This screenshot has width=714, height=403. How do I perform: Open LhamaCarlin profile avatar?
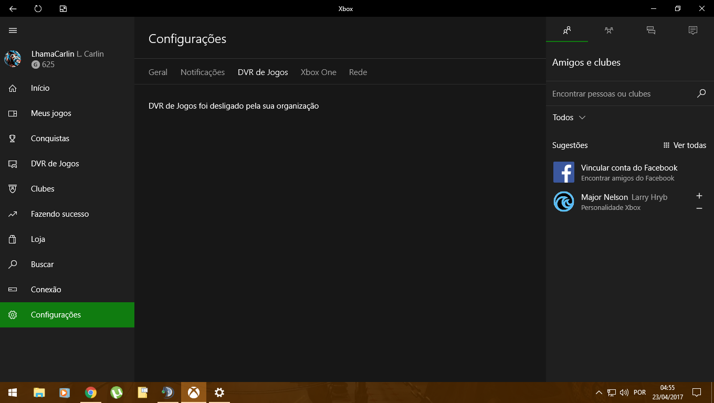point(13,59)
